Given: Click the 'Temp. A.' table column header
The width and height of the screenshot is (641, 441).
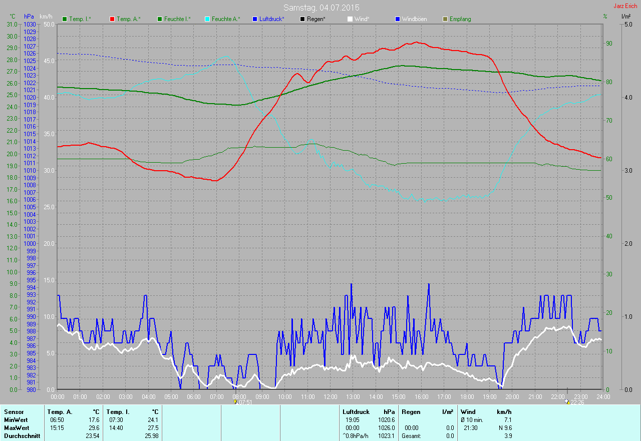Looking at the screenshot, I should [x=60, y=412].
